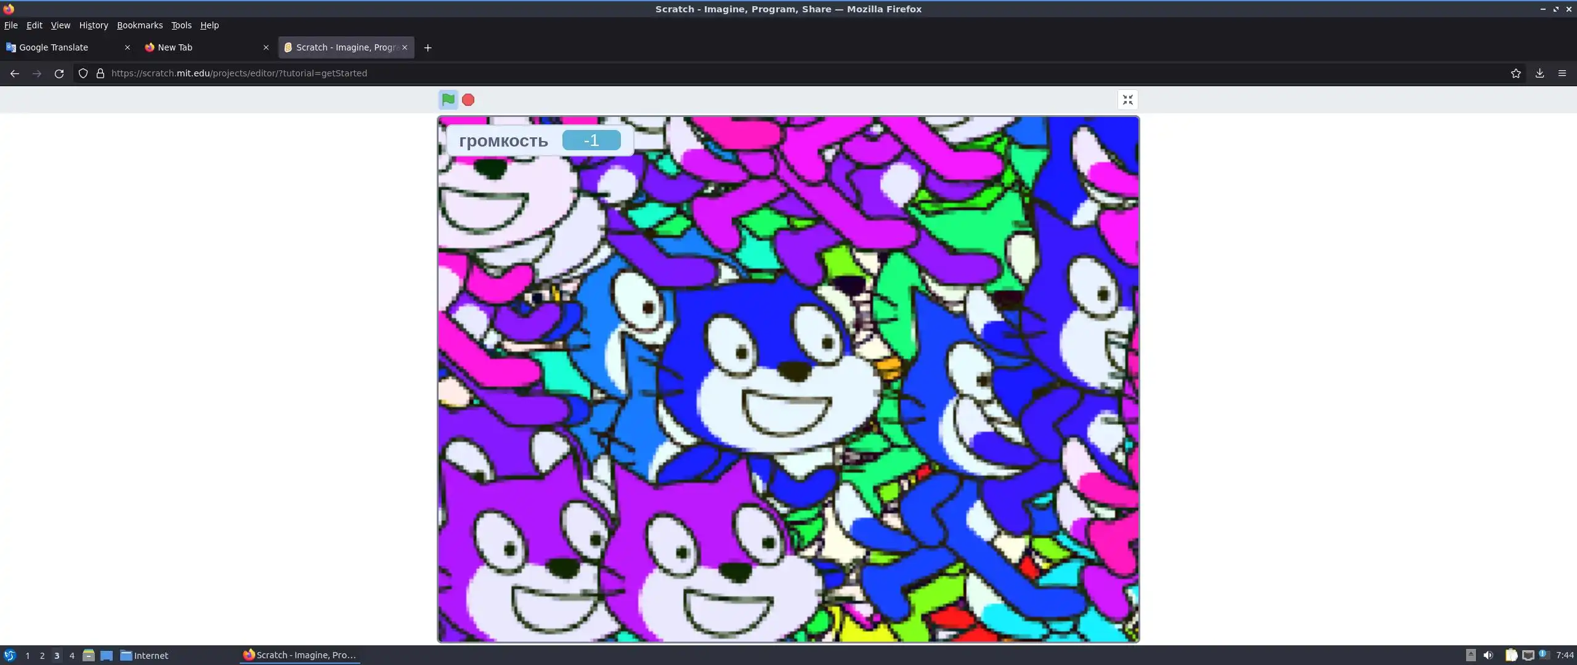The height and width of the screenshot is (665, 1577).
Task: Bookmark this page with star icon
Action: click(x=1515, y=73)
